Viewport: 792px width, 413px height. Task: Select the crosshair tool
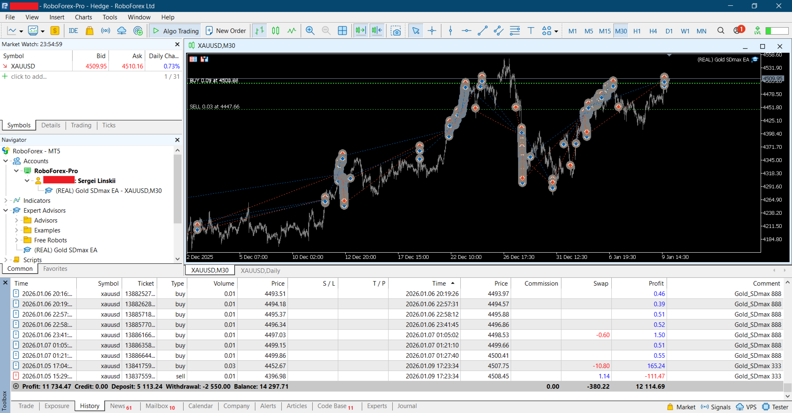pyautogui.click(x=432, y=31)
